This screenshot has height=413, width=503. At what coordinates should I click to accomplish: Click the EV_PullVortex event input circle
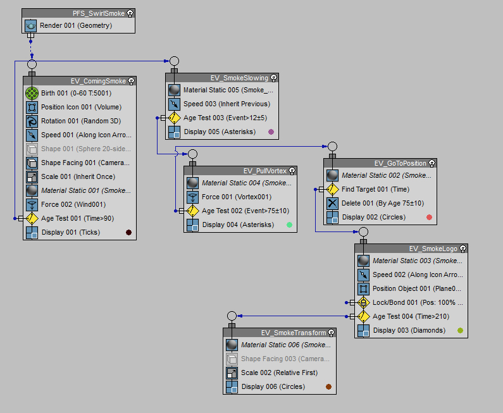(192, 154)
